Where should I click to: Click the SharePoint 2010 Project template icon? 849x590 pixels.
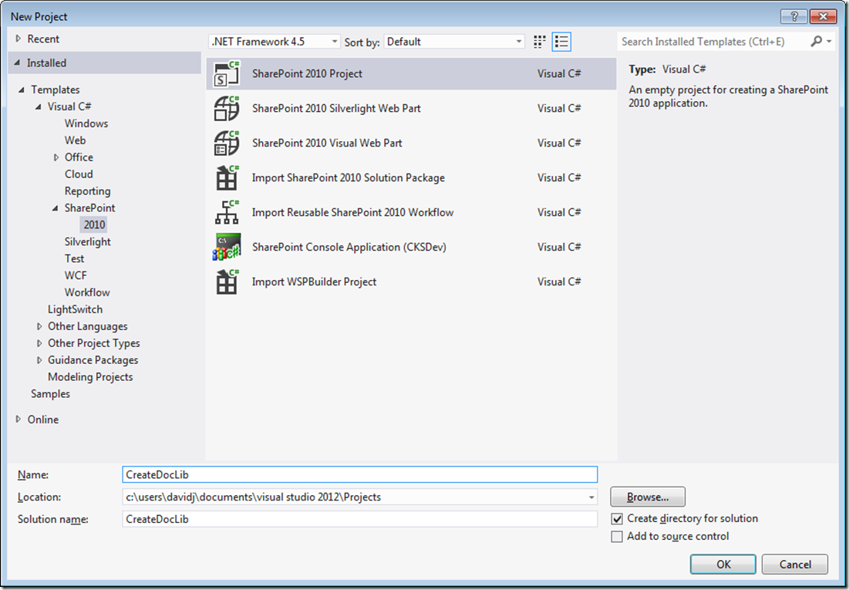pyautogui.click(x=227, y=74)
